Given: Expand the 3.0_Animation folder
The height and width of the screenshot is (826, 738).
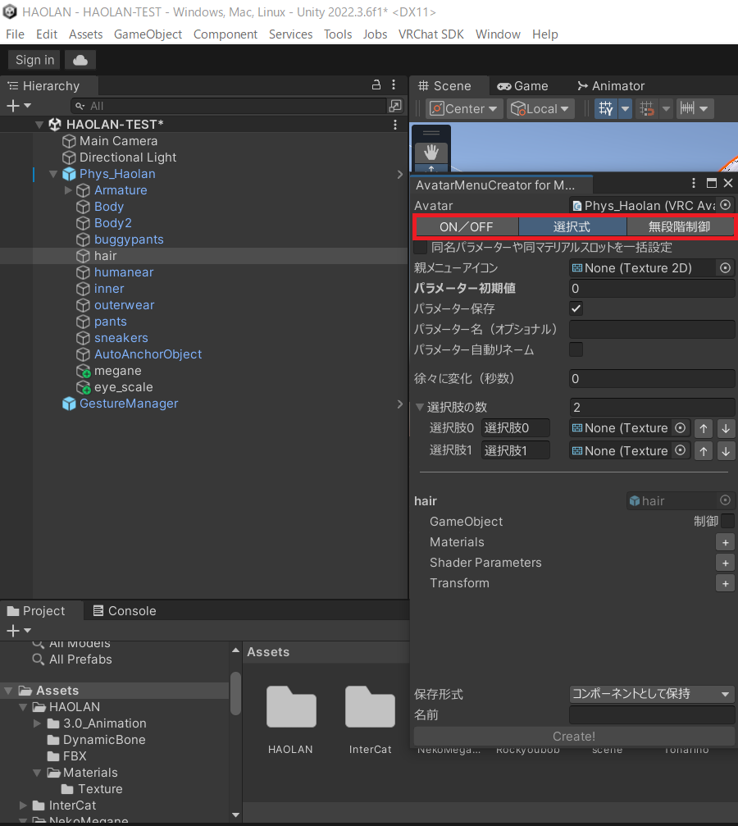Looking at the screenshot, I should pyautogui.click(x=37, y=723).
